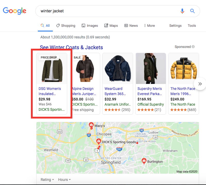
Task: Click the Burlington map pin
Action: point(144,161)
